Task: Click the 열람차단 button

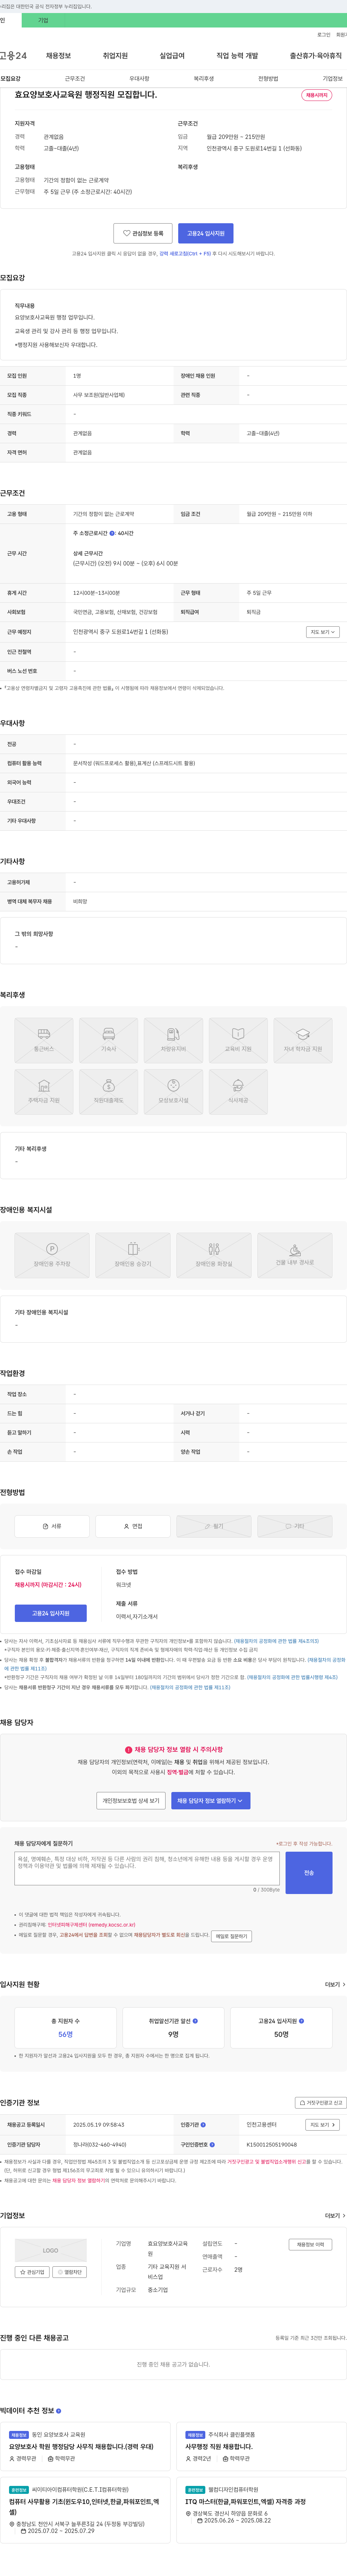Action: click(70, 2272)
